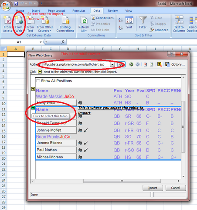Image resolution: width=197 pixels, height=210 pixels.
Task: Switch to Insert tab
Action: 36,10
